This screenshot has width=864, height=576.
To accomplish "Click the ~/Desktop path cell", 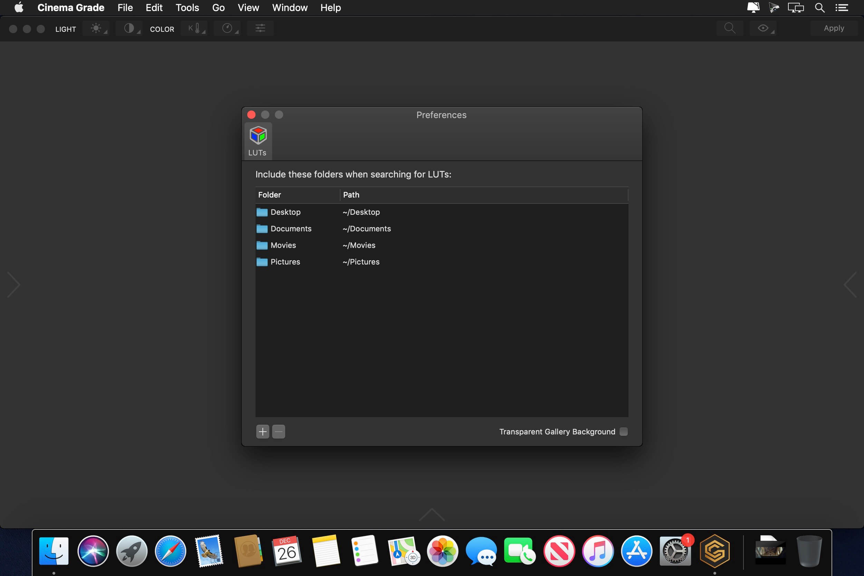I will [x=361, y=212].
